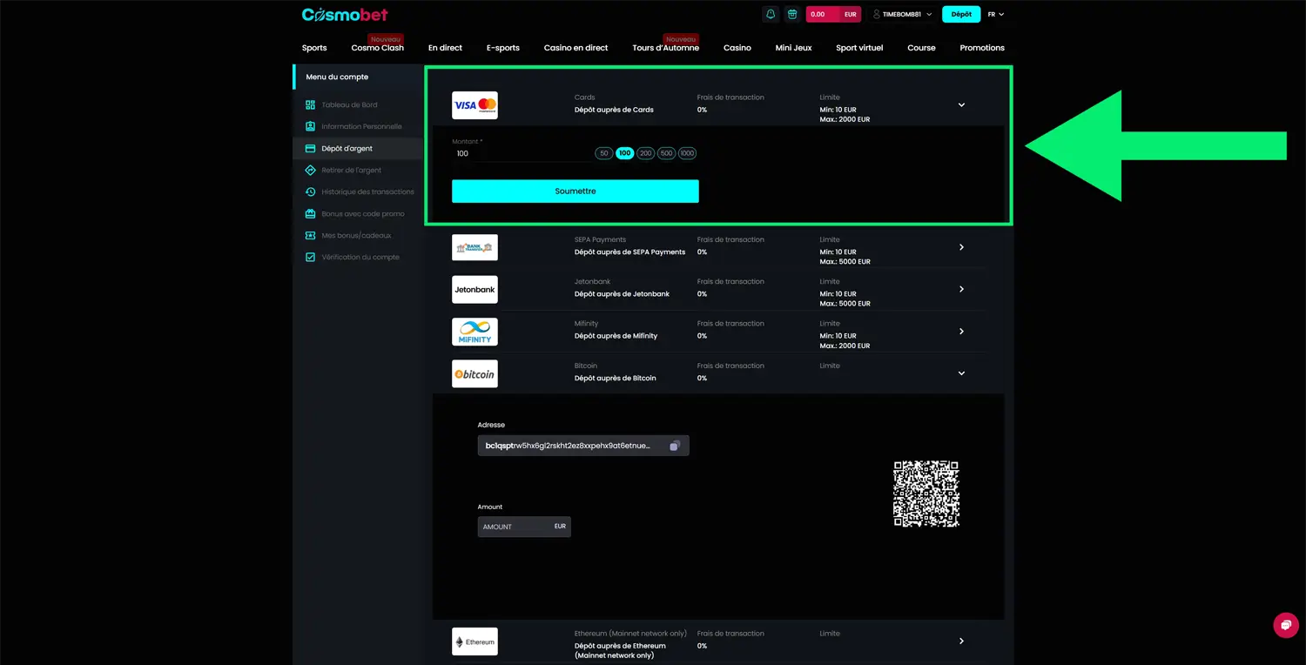Choose the 1000 amount preset
Viewport: 1306px width, 665px height.
click(687, 153)
